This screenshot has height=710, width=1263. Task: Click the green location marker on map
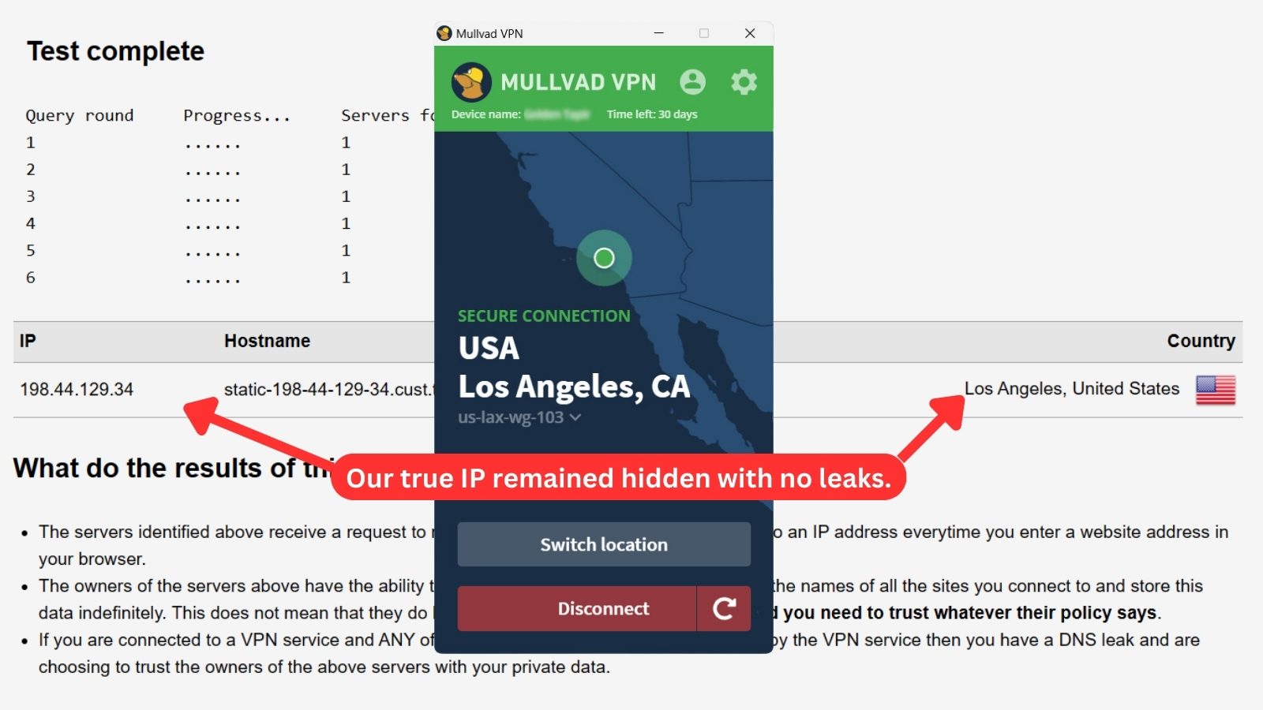tap(604, 258)
